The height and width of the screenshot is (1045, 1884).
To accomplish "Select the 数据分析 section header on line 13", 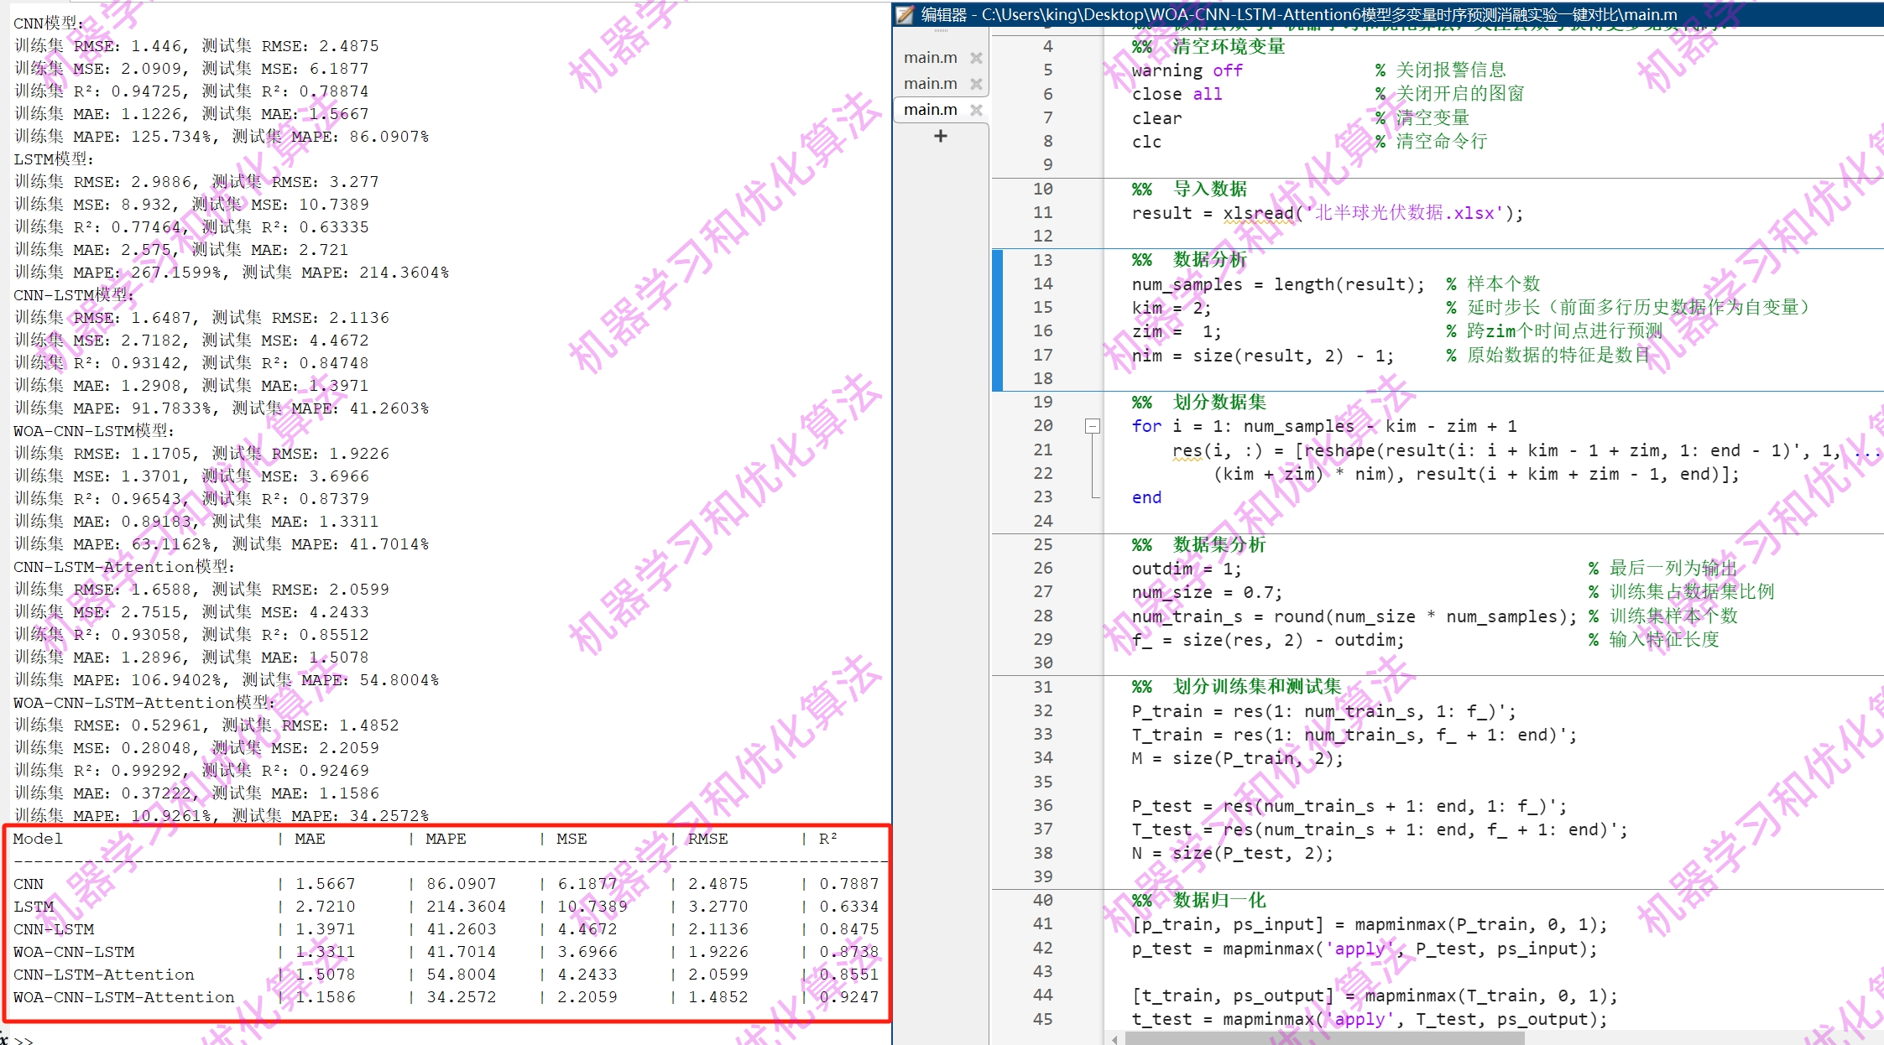I will pyautogui.click(x=1209, y=260).
